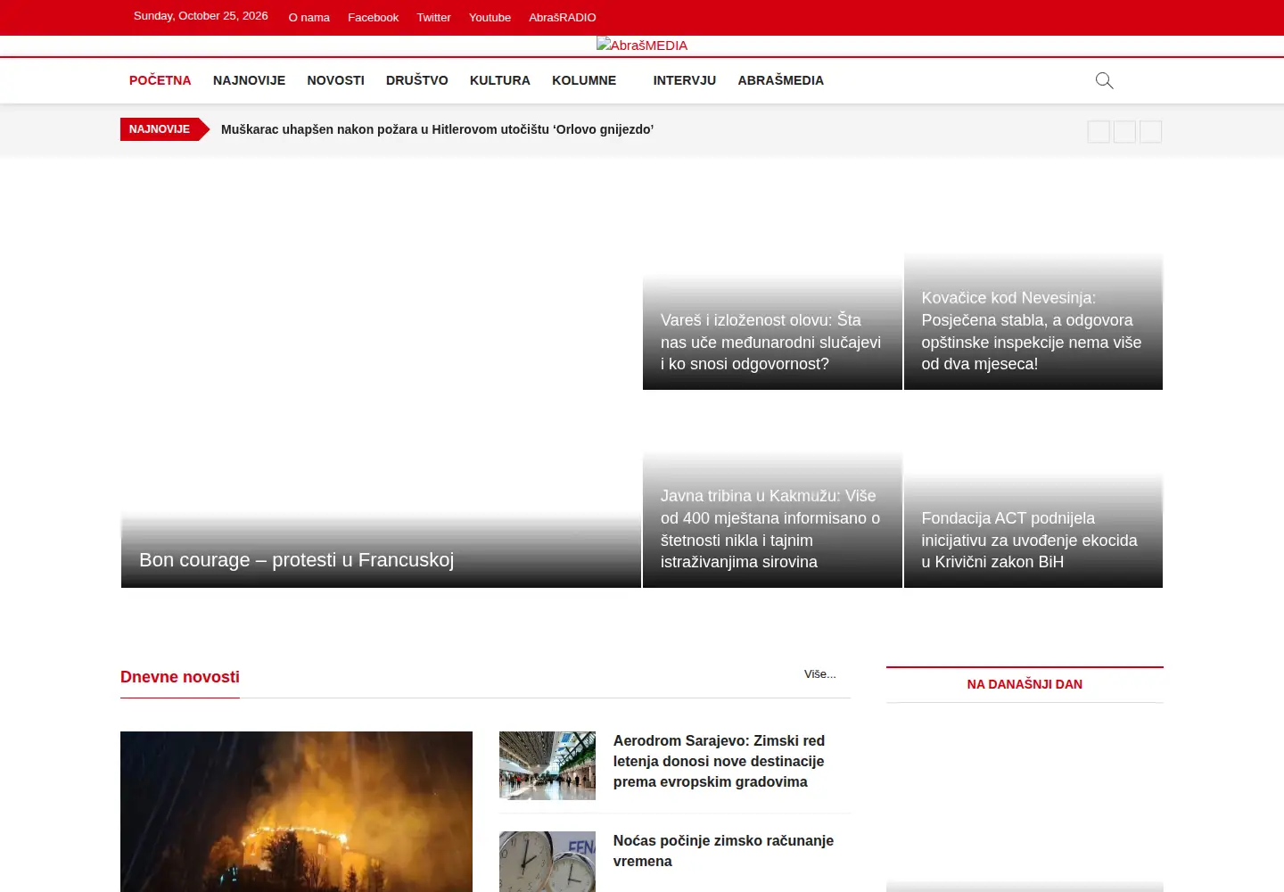Open 'Aerodrom Sarajevo: Zimski red letenja' headline
This screenshot has height=892, width=1284.
[720, 762]
